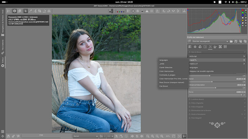The image size is (248, 139).
Task: Open the Local editing tools tab
Action: click(205, 47)
